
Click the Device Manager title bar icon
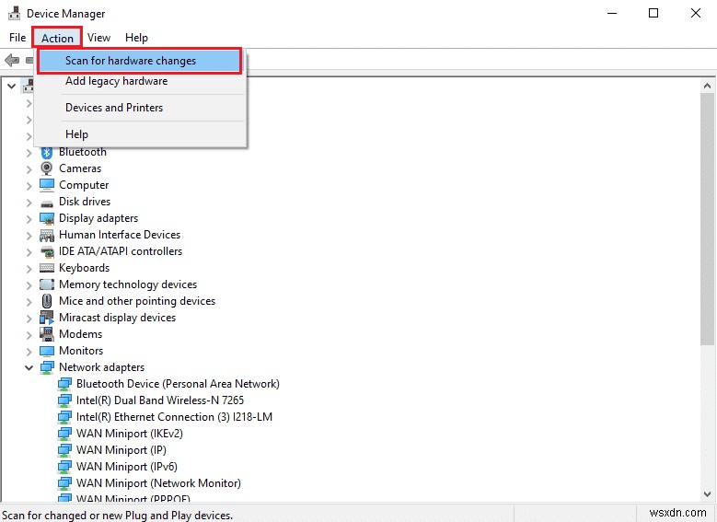pos(14,13)
